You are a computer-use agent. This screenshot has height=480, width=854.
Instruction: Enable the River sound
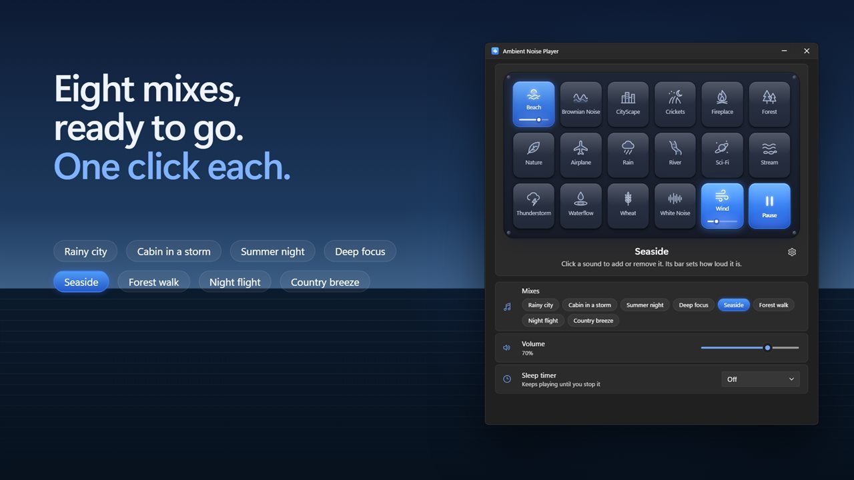point(675,155)
